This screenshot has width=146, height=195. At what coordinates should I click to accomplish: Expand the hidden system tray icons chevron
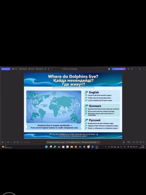(x=106, y=147)
